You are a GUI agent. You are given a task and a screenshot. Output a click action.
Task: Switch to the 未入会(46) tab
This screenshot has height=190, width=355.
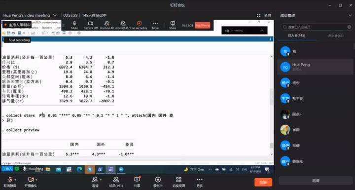coord(336,36)
